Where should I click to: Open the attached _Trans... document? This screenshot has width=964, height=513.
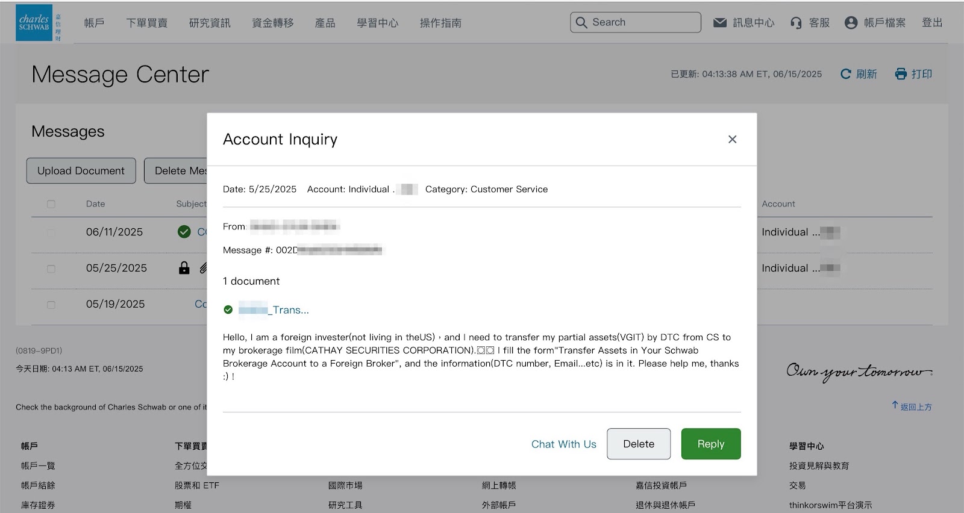pyautogui.click(x=274, y=310)
